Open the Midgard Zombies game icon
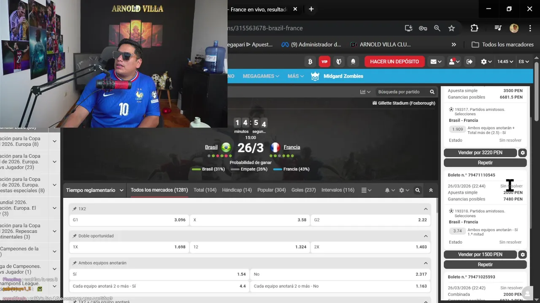Image resolution: width=540 pixels, height=303 pixels. 315,76
